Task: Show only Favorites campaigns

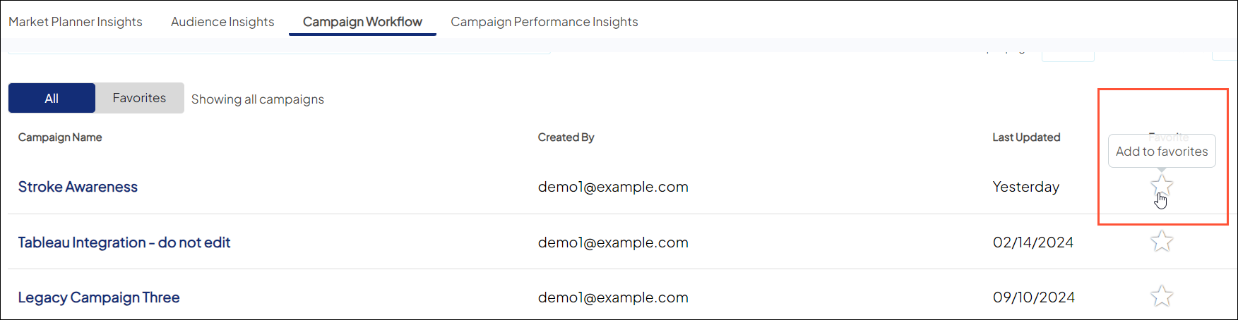Action: point(139,98)
